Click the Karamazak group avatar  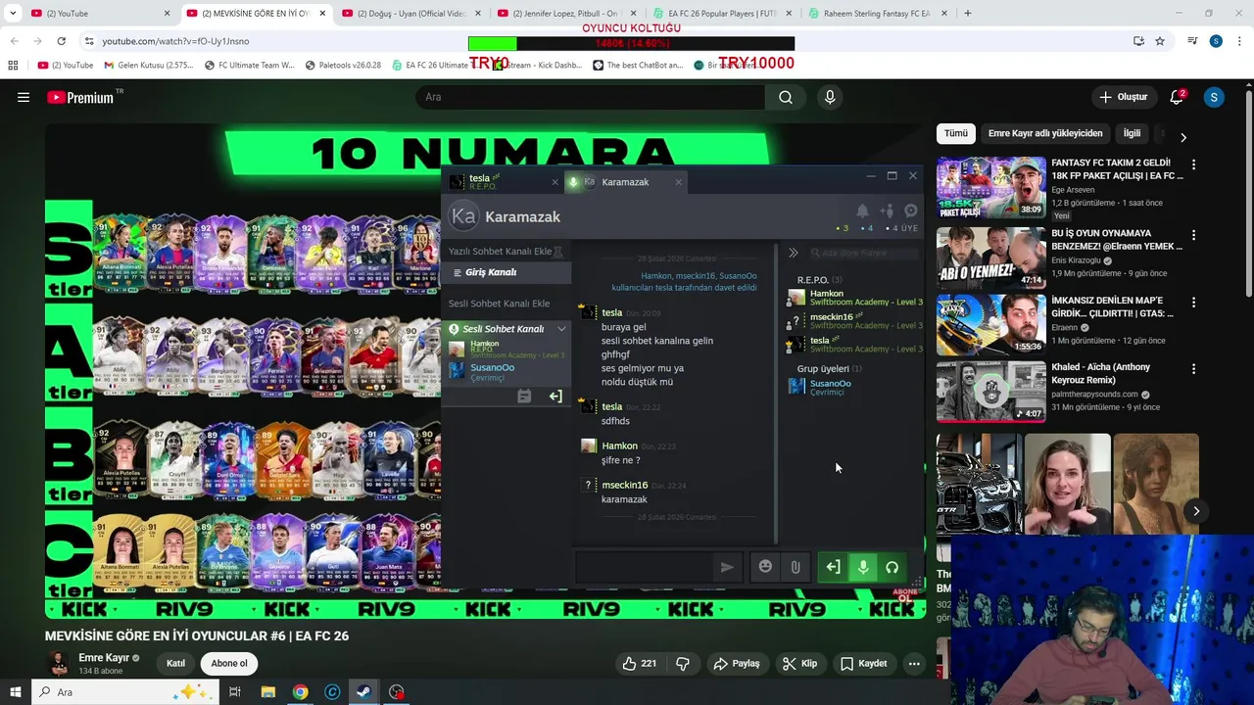click(463, 216)
